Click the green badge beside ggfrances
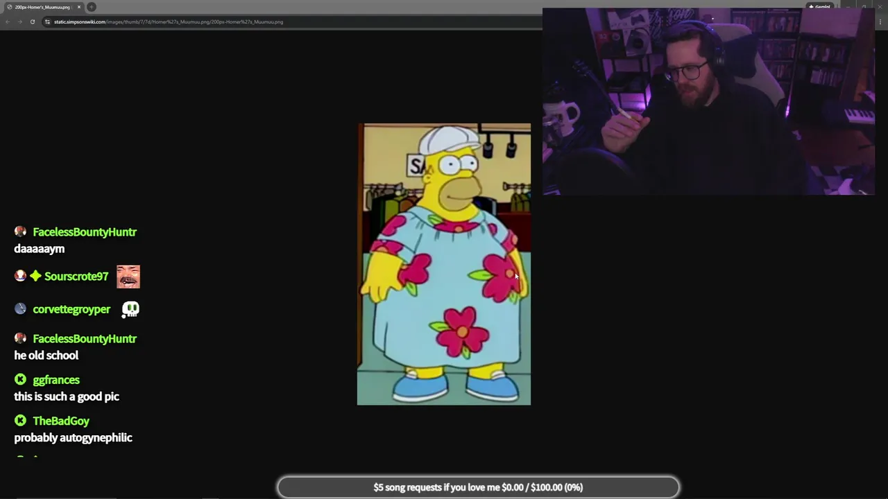888x499 pixels. tap(20, 380)
